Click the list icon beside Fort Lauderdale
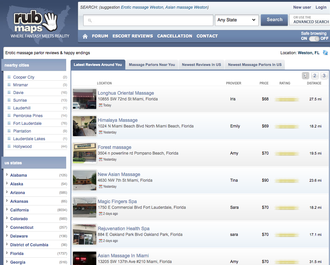Screen dimensions: 330x265 click(9, 123)
